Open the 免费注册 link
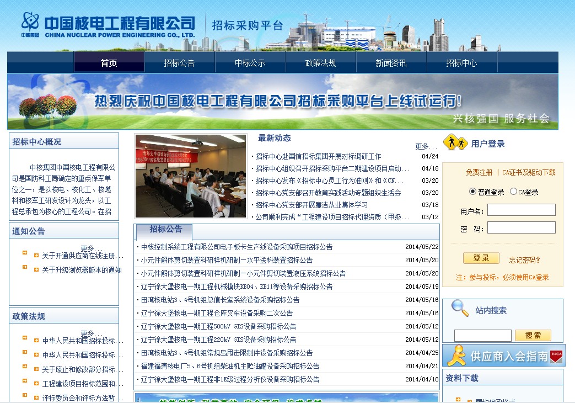This screenshot has width=575, height=403. click(x=479, y=172)
